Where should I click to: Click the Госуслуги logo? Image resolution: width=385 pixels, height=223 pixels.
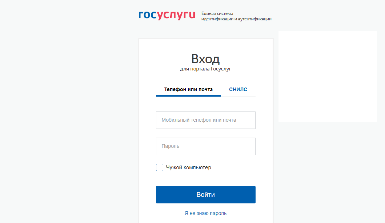[166, 15]
